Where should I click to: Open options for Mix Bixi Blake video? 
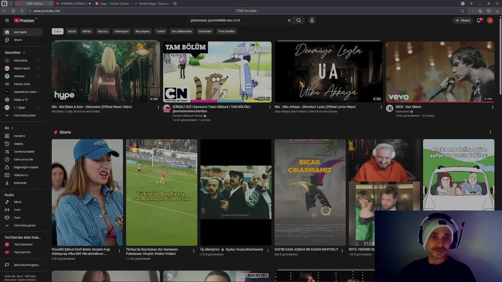(x=158, y=107)
